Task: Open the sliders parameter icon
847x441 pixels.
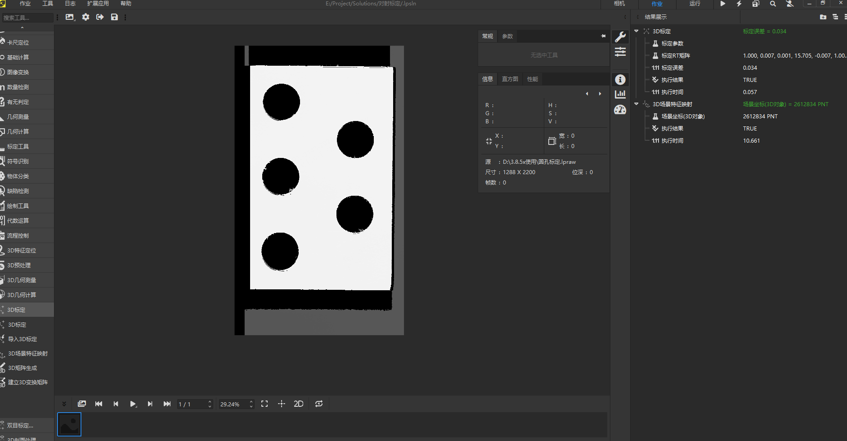Action: (620, 52)
